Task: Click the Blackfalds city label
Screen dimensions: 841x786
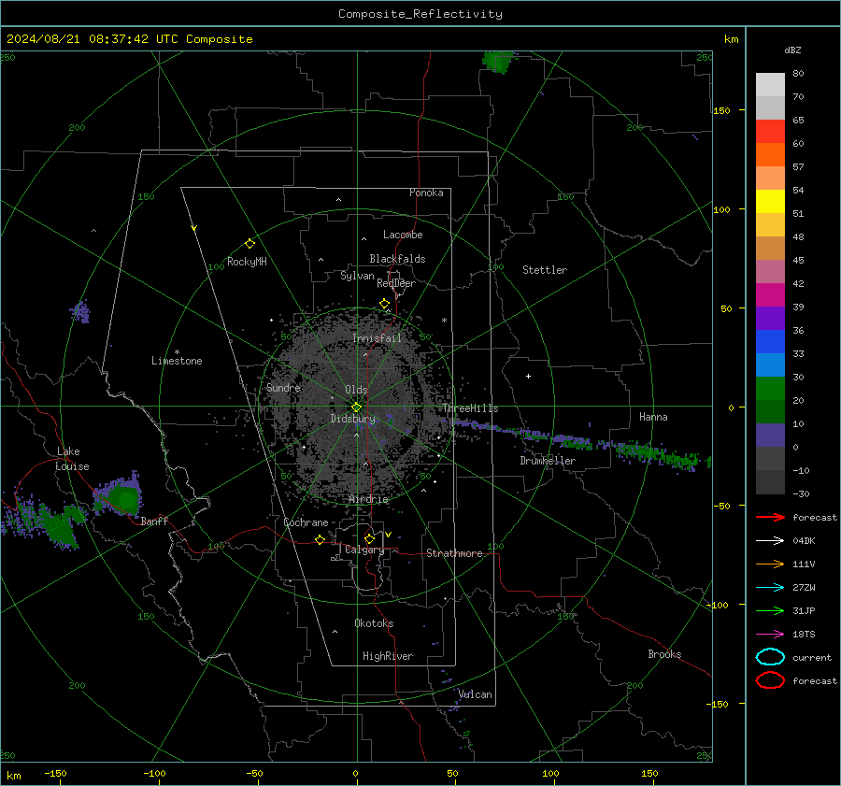Action: 397,259
